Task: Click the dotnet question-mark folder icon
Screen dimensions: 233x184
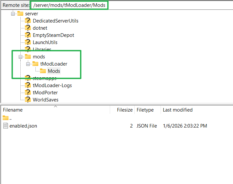Action: point(28,28)
